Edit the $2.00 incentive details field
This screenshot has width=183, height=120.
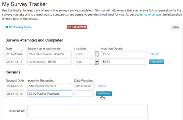(124, 54)
